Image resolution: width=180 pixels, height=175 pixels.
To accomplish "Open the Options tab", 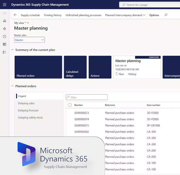I will pos(154,15).
